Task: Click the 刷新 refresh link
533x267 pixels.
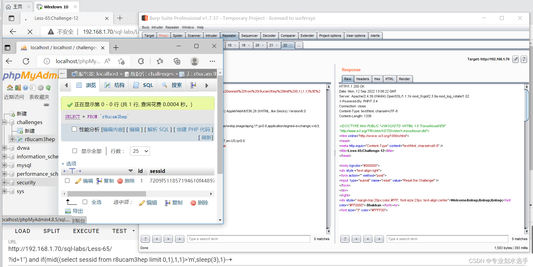Action: pyautogui.click(x=207, y=138)
